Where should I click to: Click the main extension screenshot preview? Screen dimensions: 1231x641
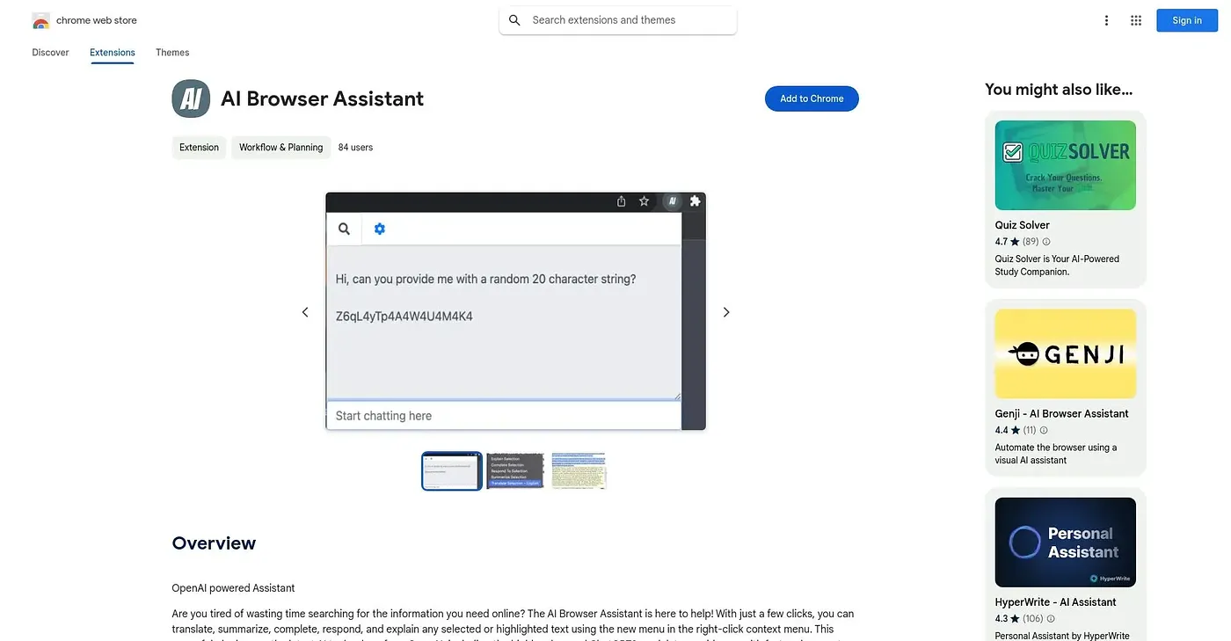tap(516, 311)
